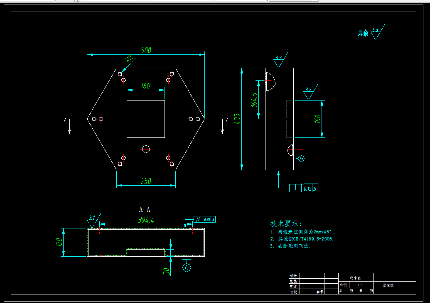Click note 3 去除毛刺飞边
Viewport: 430px width, 304px height.
click(x=290, y=246)
